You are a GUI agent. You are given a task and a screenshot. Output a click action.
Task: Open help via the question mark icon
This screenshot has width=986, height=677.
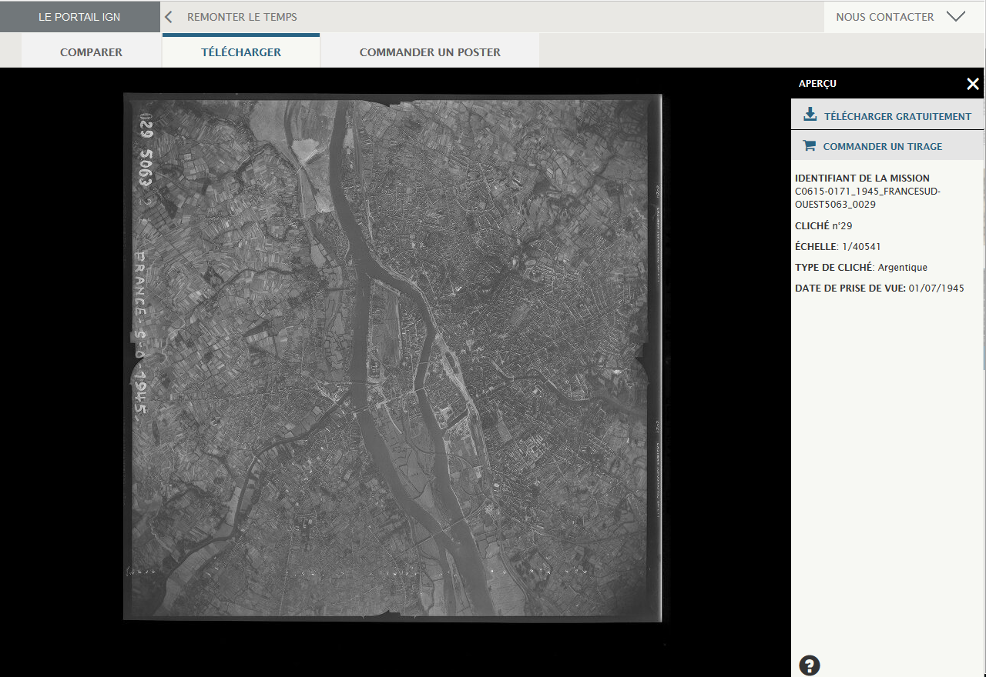tap(810, 665)
